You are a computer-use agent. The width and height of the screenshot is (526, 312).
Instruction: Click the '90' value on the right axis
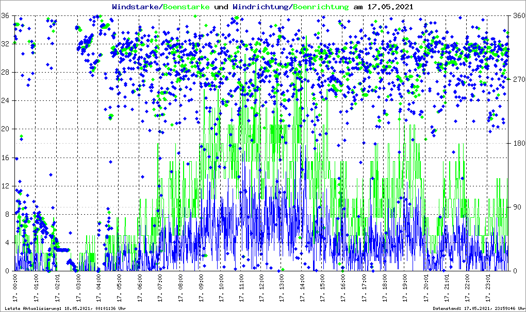pyautogui.click(x=517, y=207)
